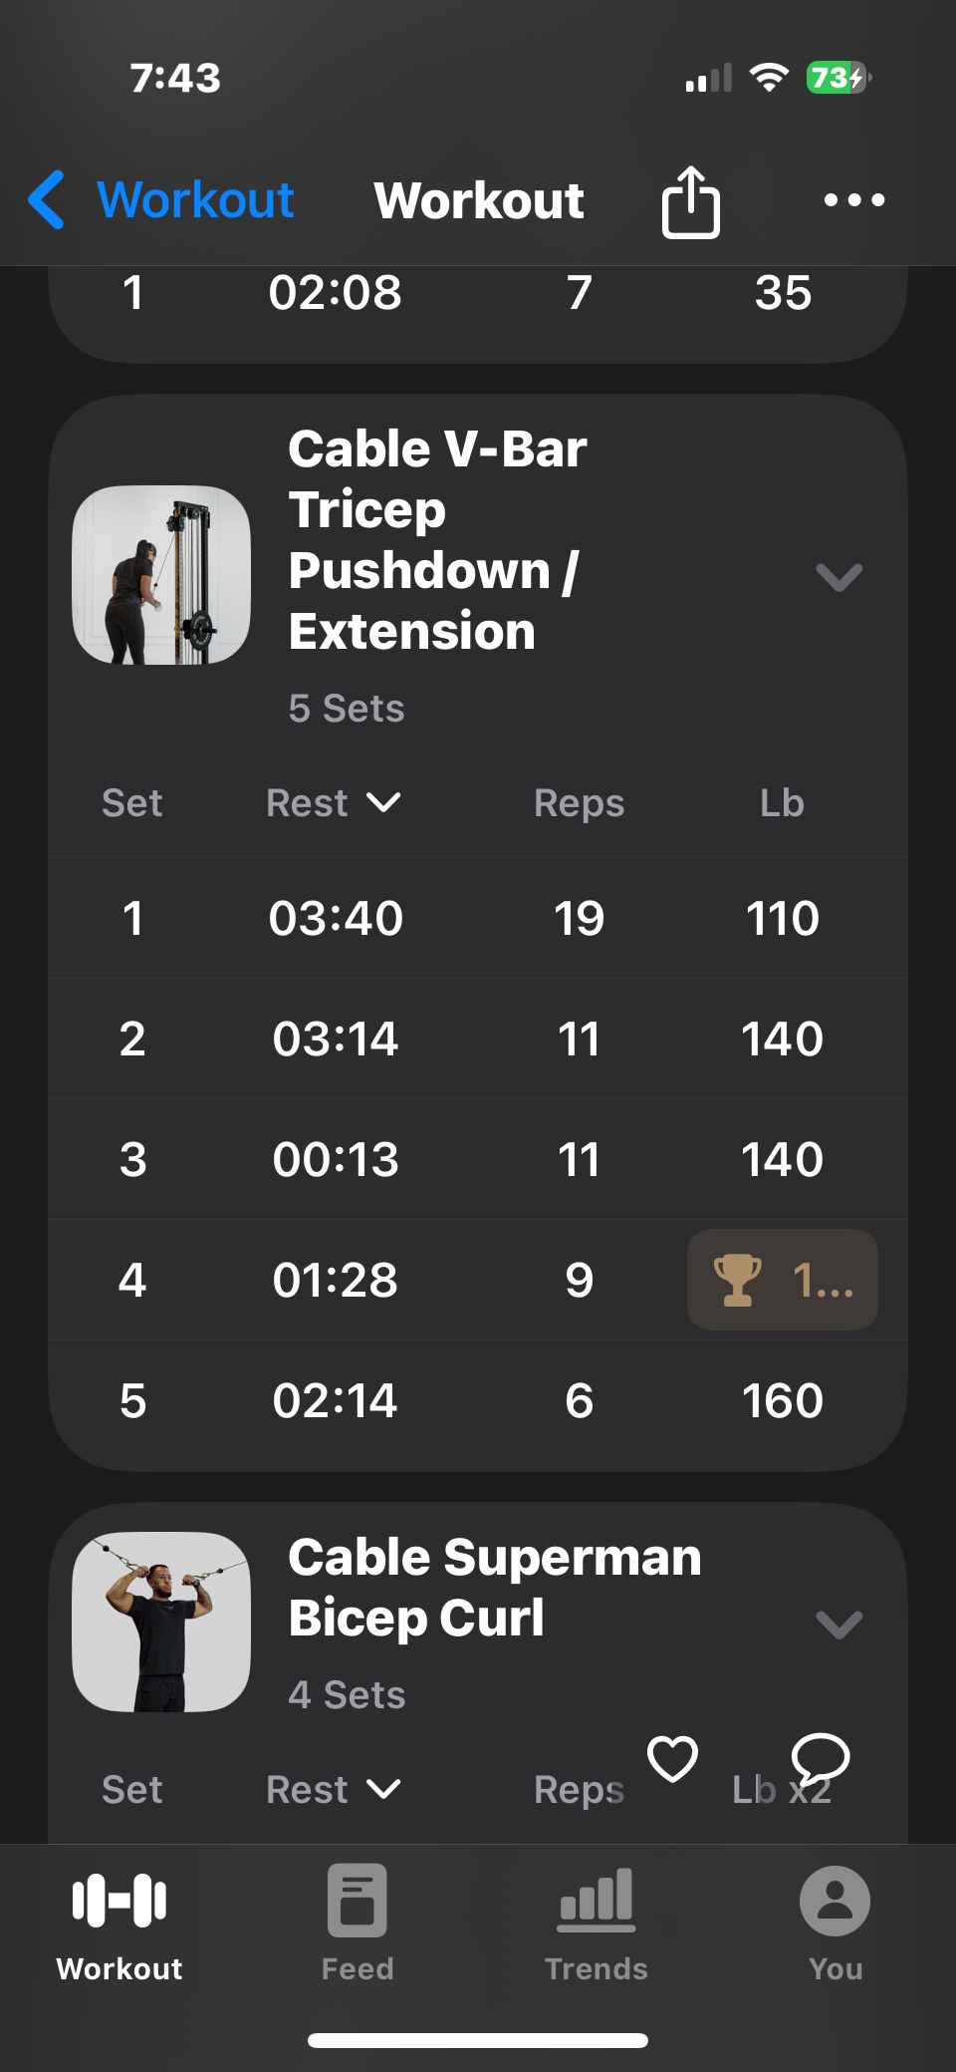
Task: Tap the Wi-Fi status icon
Action: pos(768,78)
